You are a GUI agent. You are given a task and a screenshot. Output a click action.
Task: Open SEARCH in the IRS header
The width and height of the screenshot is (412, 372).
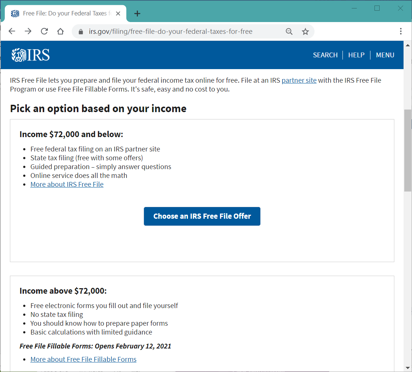click(325, 55)
